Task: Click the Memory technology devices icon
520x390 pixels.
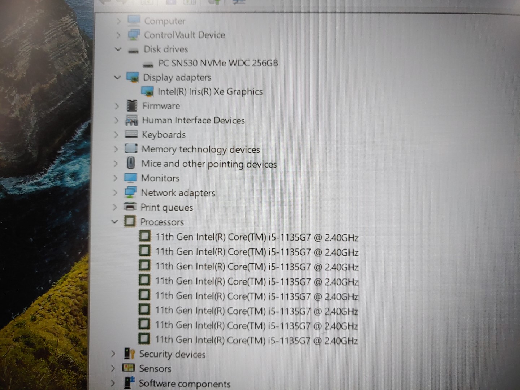Action: click(131, 149)
